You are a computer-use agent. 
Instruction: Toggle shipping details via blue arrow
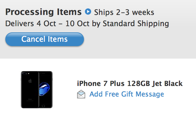[x=88, y=12]
